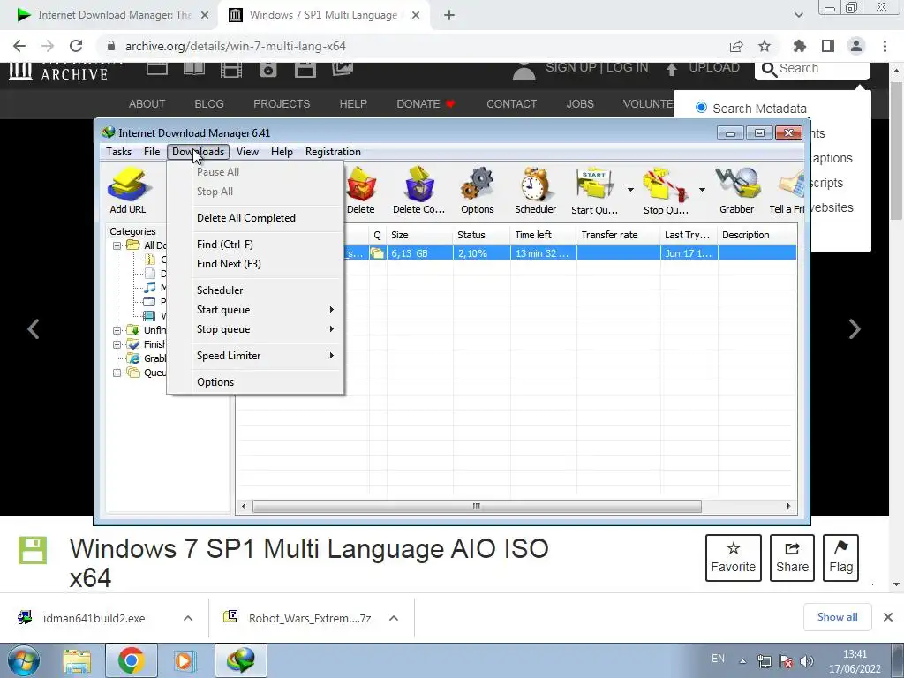Open Chrome three-dot menu
The height and width of the screenshot is (678, 904).
click(x=885, y=46)
